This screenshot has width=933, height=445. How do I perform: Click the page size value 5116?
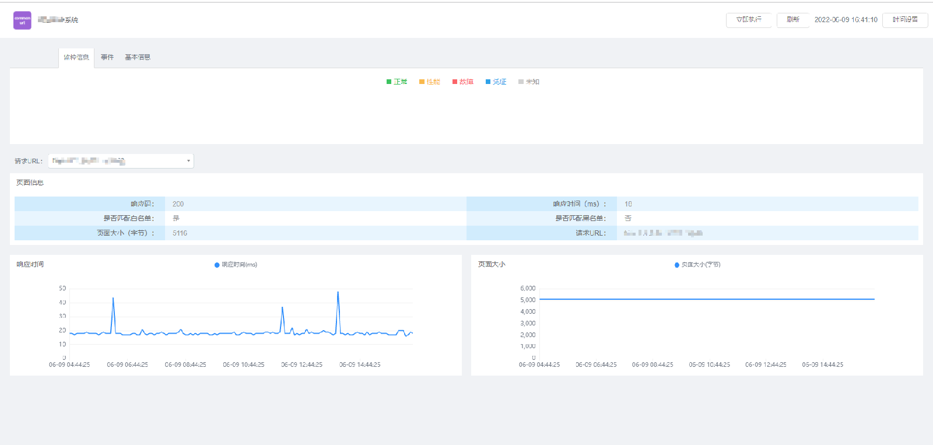coord(180,233)
